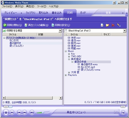This screenshot has height=118, width=129.
Task: Skip to next track button
Action: (x=25, y=112)
